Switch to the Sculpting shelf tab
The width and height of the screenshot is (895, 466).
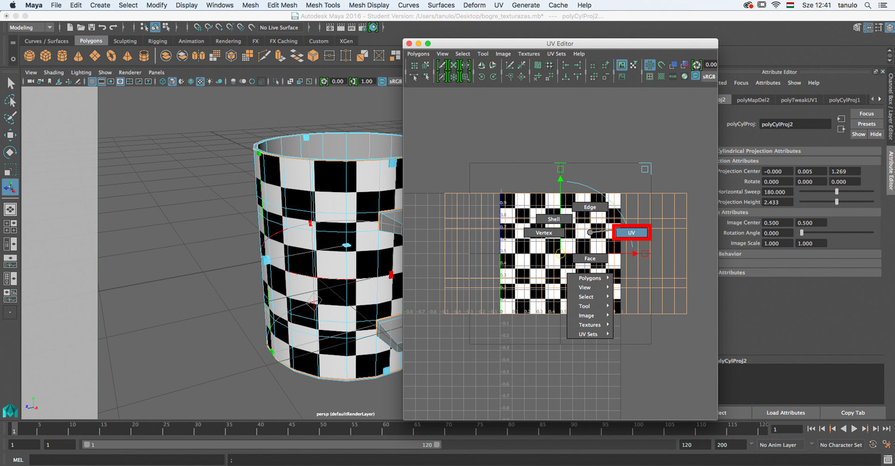(x=125, y=41)
